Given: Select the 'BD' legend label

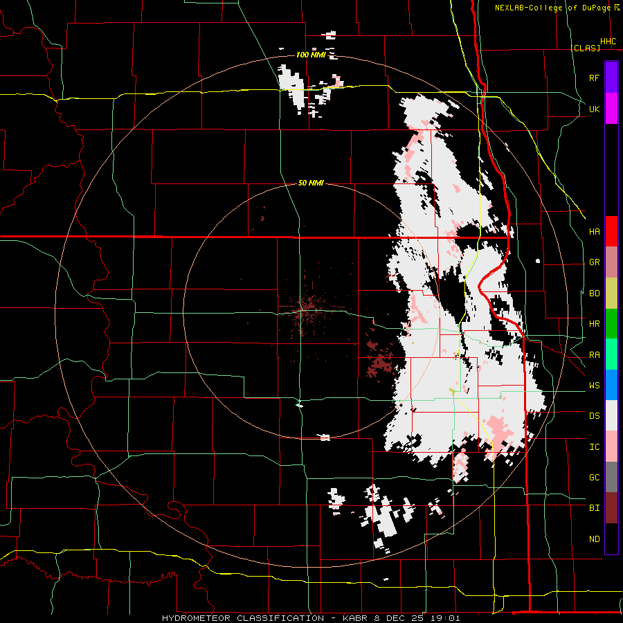Looking at the screenshot, I should (x=594, y=294).
